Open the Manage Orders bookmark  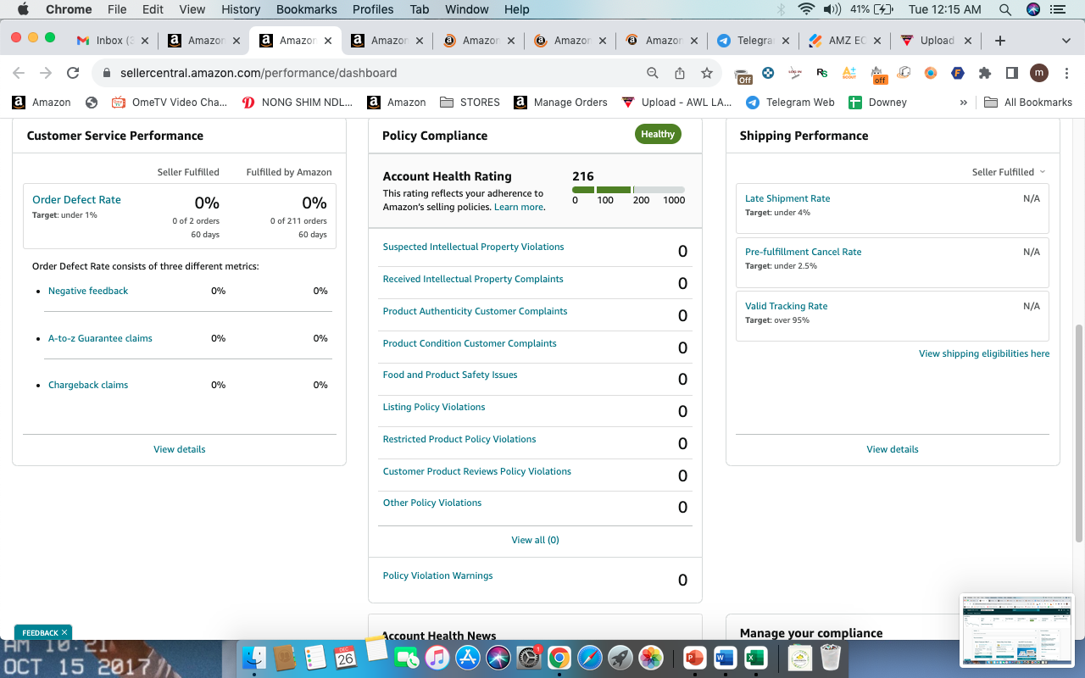[x=560, y=102]
